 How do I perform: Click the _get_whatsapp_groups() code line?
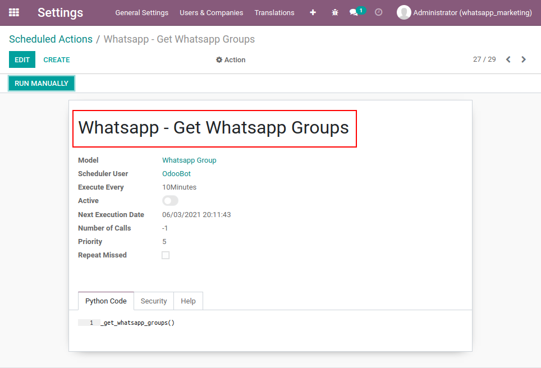click(x=137, y=323)
